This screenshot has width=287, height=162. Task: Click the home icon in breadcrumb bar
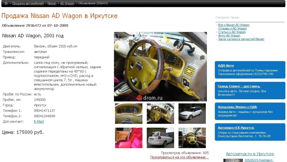tap(6, 3)
